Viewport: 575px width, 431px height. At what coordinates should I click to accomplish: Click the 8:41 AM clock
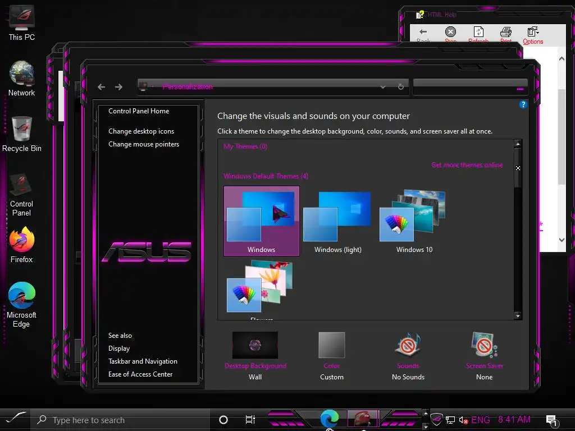(x=514, y=419)
